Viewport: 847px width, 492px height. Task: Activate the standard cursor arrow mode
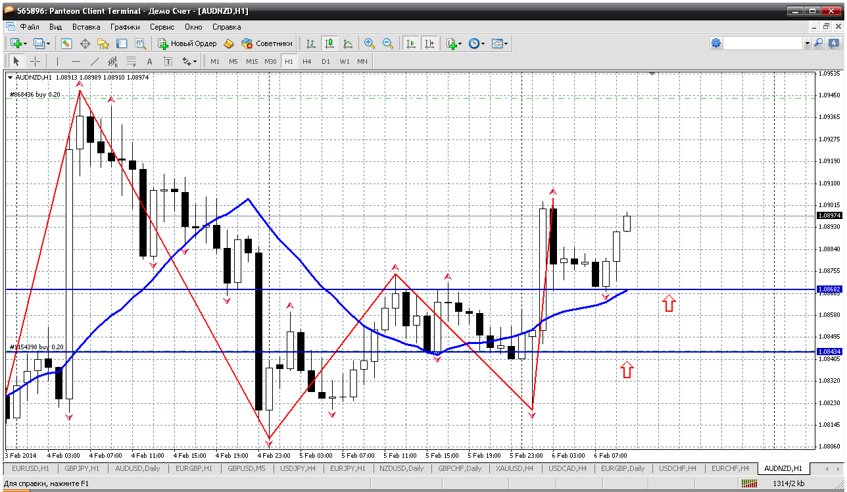pos(17,61)
